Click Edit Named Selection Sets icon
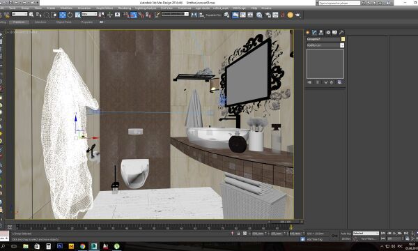Viewport: 418px width, 251px height. tap(157, 15)
